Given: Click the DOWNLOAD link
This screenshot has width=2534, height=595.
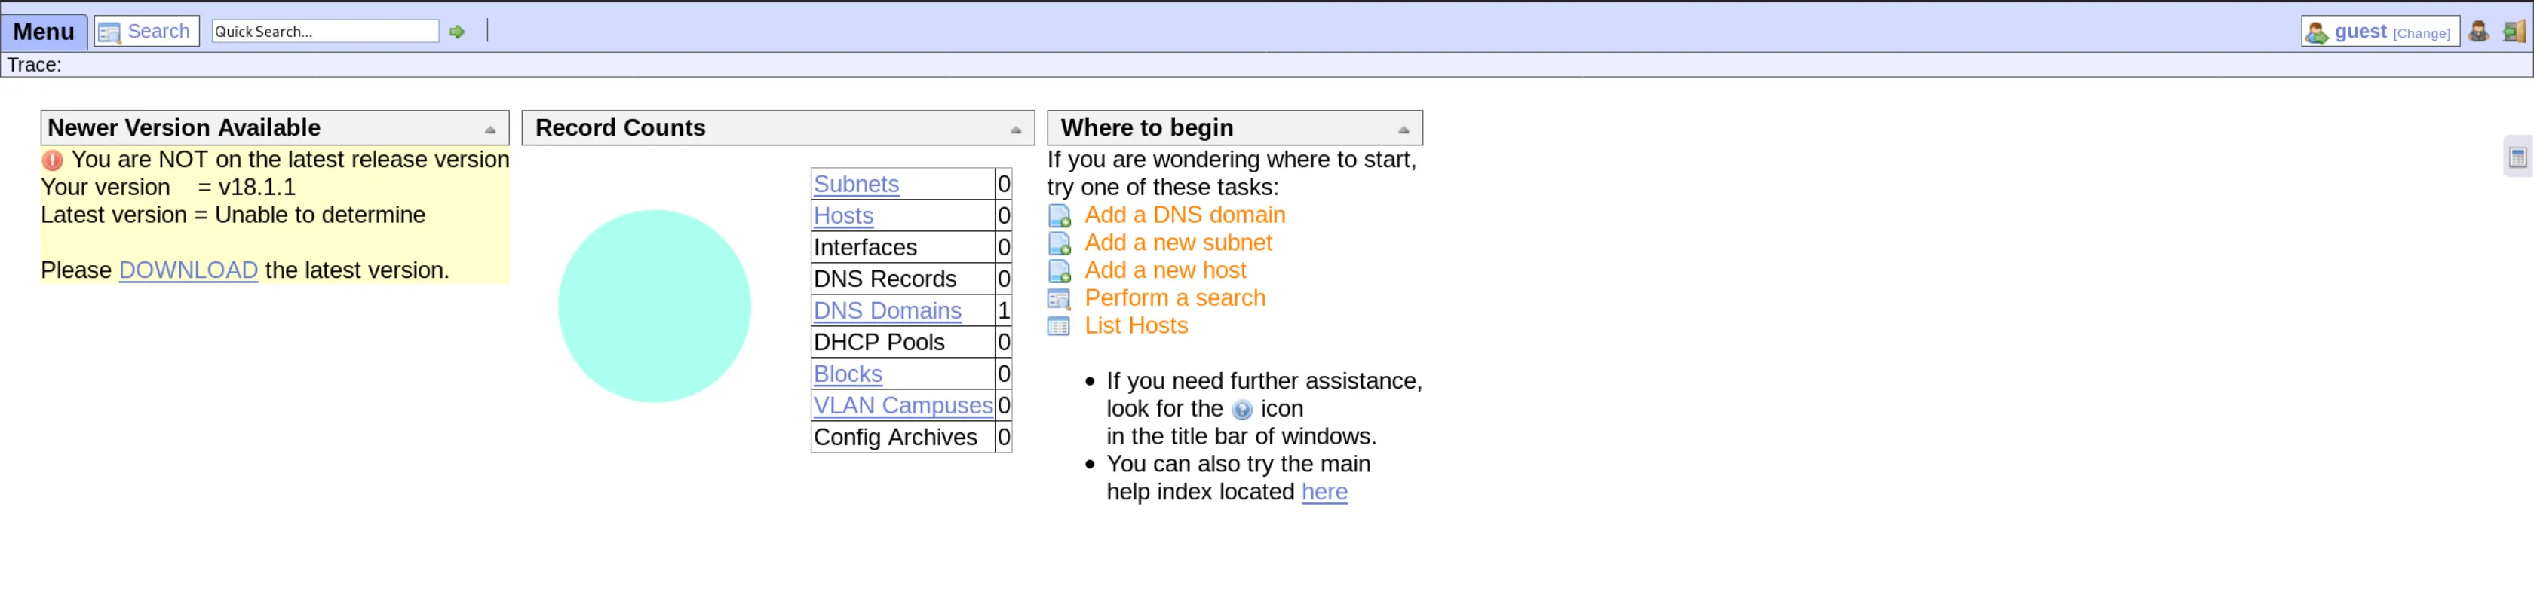Looking at the screenshot, I should click(x=187, y=270).
